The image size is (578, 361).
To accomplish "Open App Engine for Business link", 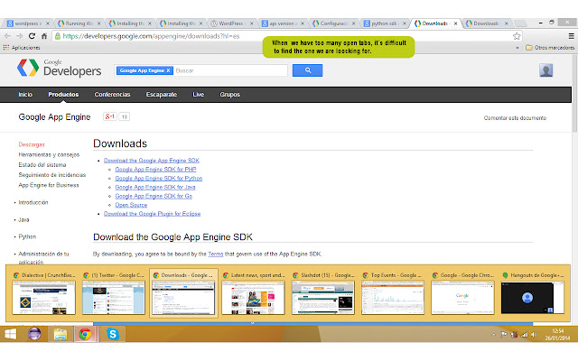I will [x=49, y=185].
